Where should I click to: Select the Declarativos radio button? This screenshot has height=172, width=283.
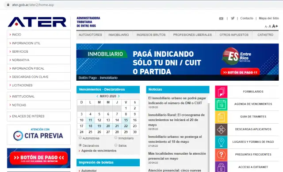[80, 145]
